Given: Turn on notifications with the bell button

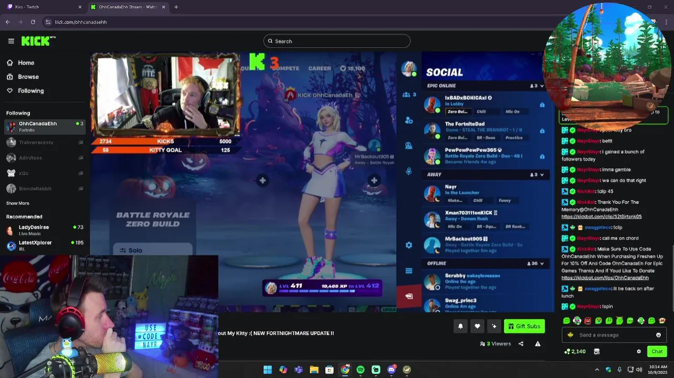Looking at the screenshot, I should [x=461, y=326].
